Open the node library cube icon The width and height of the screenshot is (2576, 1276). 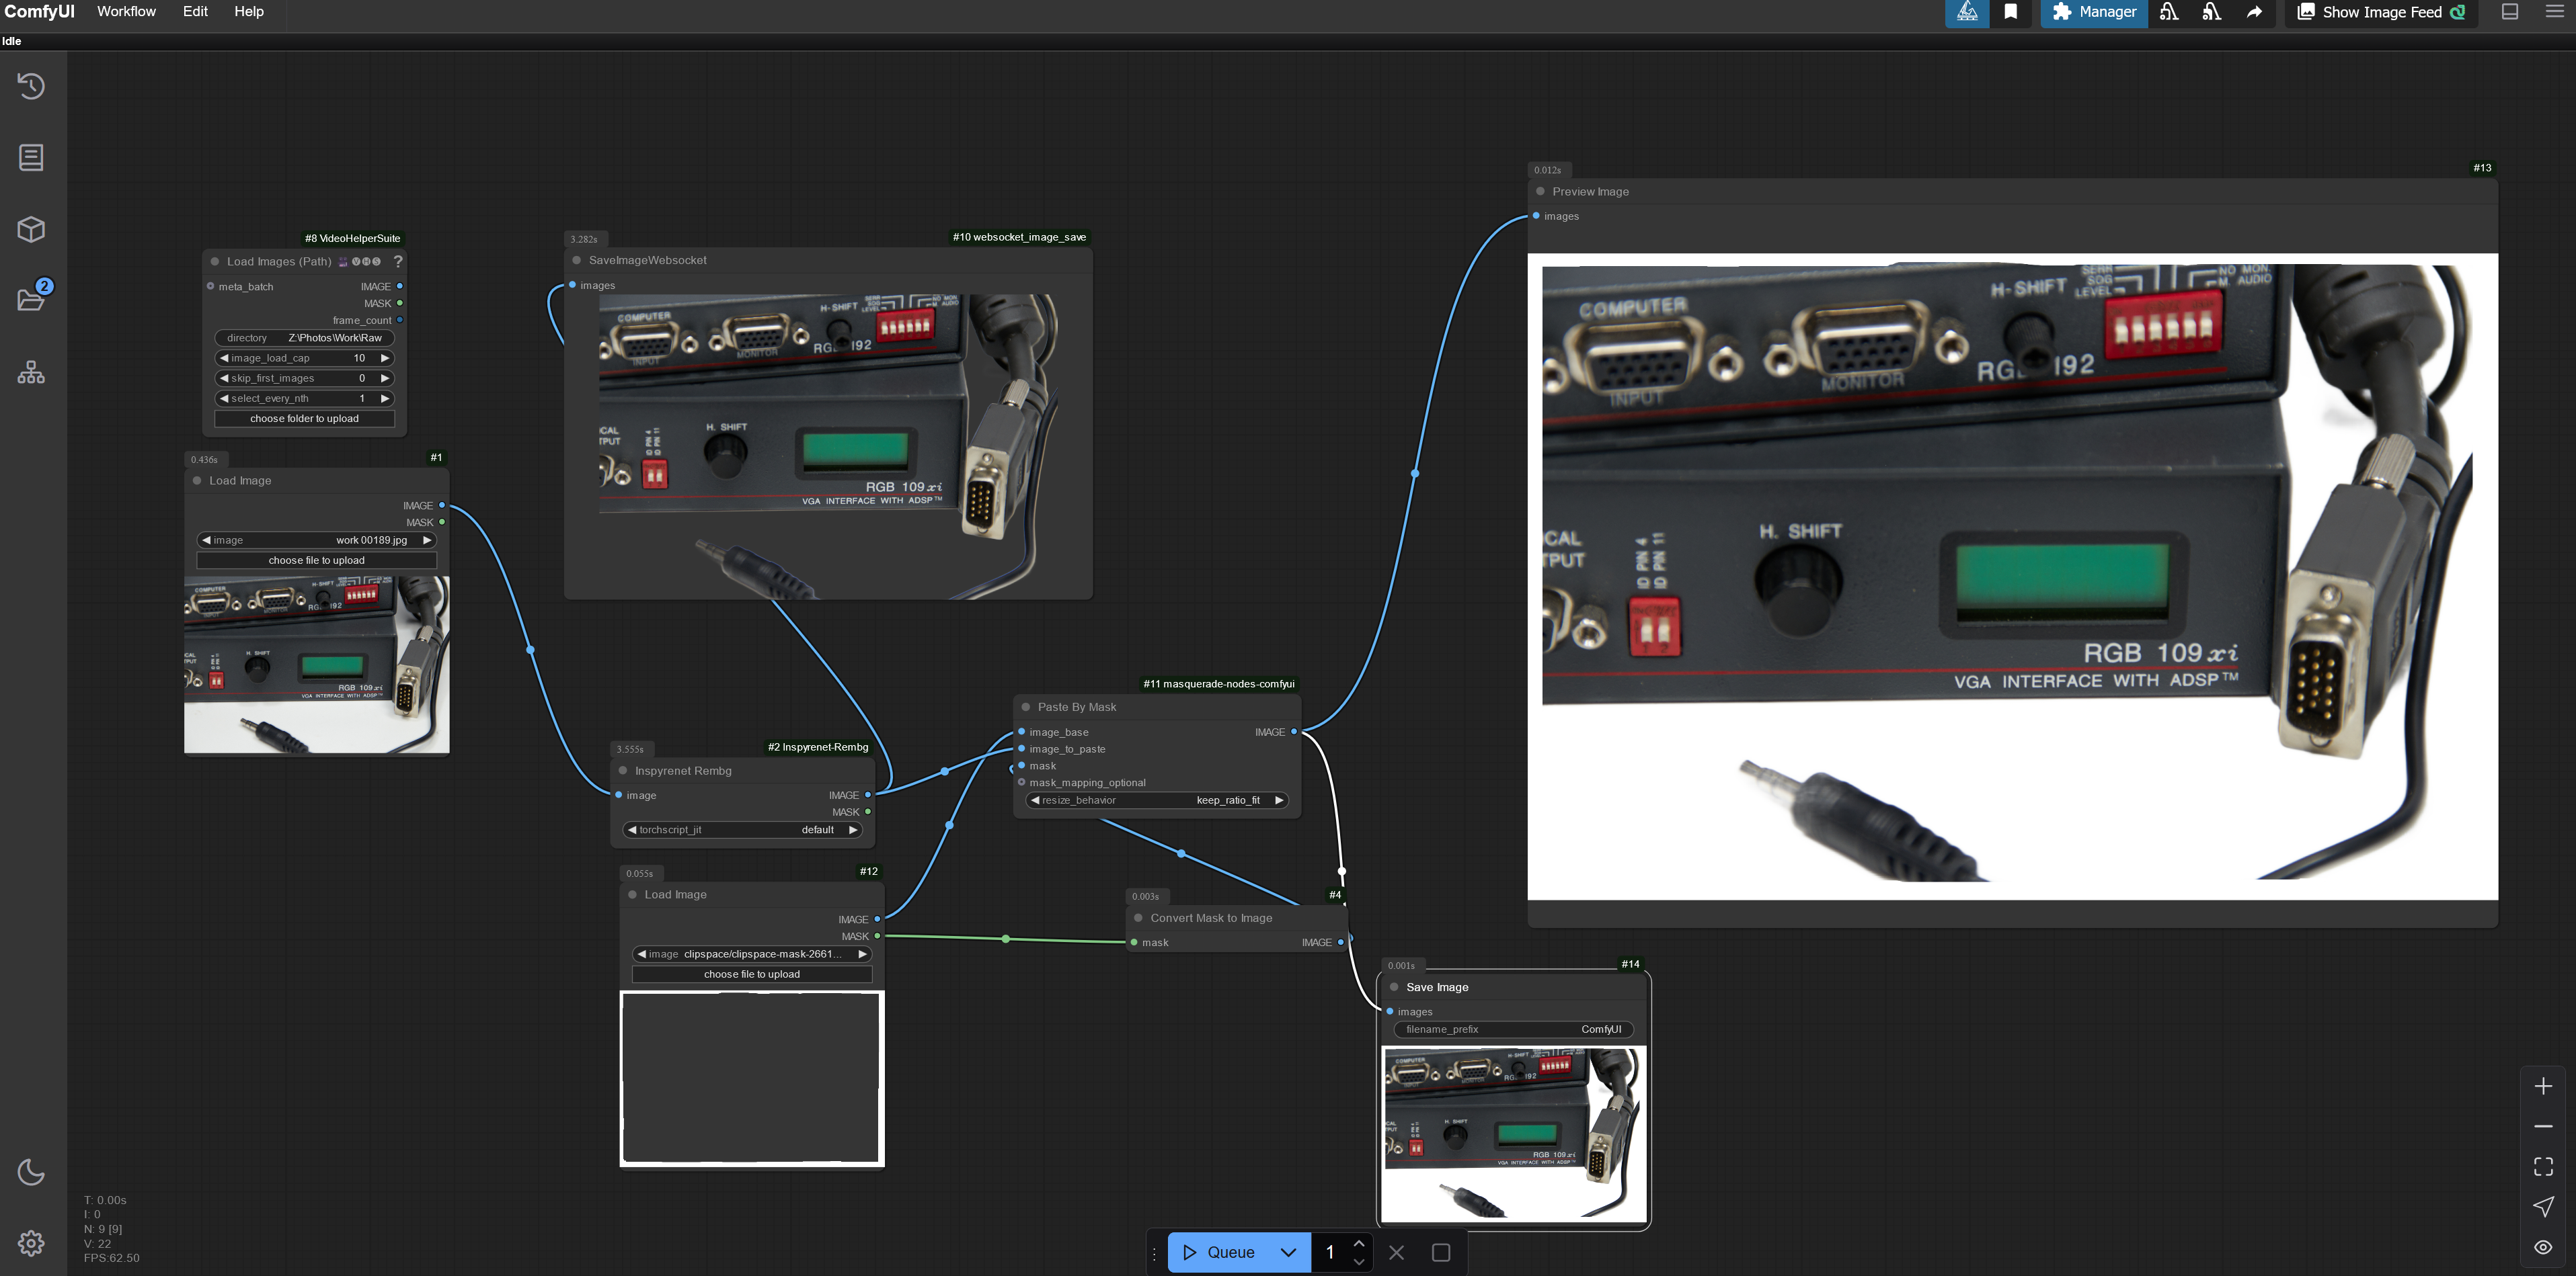[x=31, y=229]
